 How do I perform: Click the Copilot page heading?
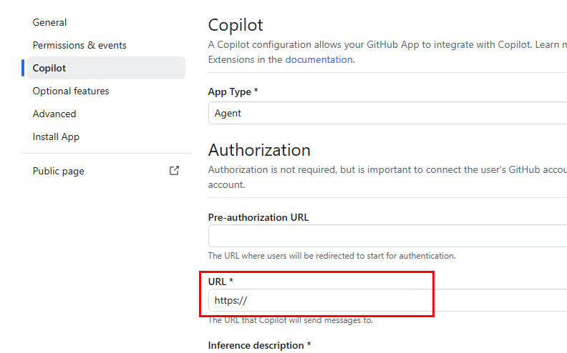pyautogui.click(x=236, y=25)
